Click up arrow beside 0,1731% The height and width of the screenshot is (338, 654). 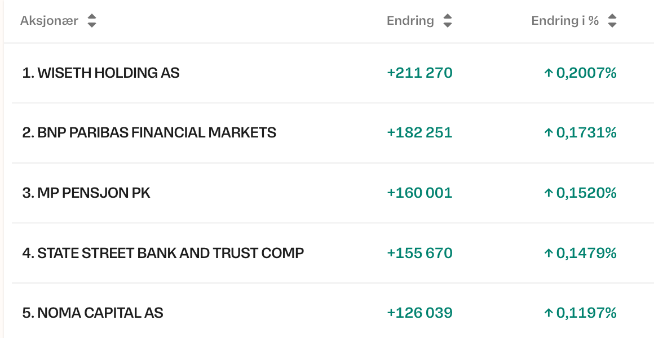pyautogui.click(x=548, y=133)
